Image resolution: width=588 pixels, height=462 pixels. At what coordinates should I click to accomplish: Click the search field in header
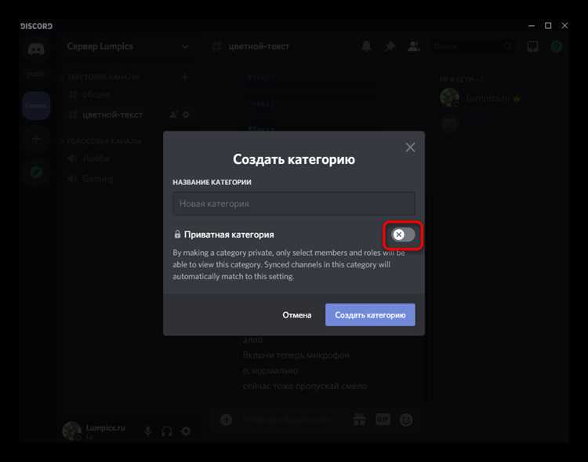pos(473,46)
